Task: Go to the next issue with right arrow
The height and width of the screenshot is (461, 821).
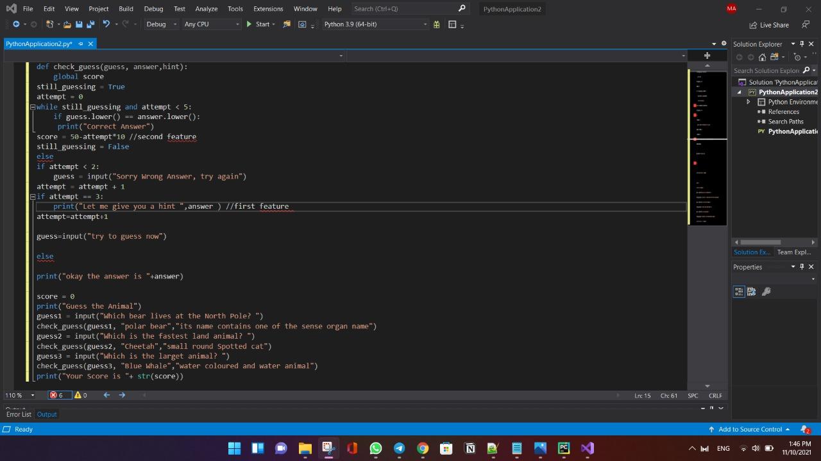Action: [122, 395]
